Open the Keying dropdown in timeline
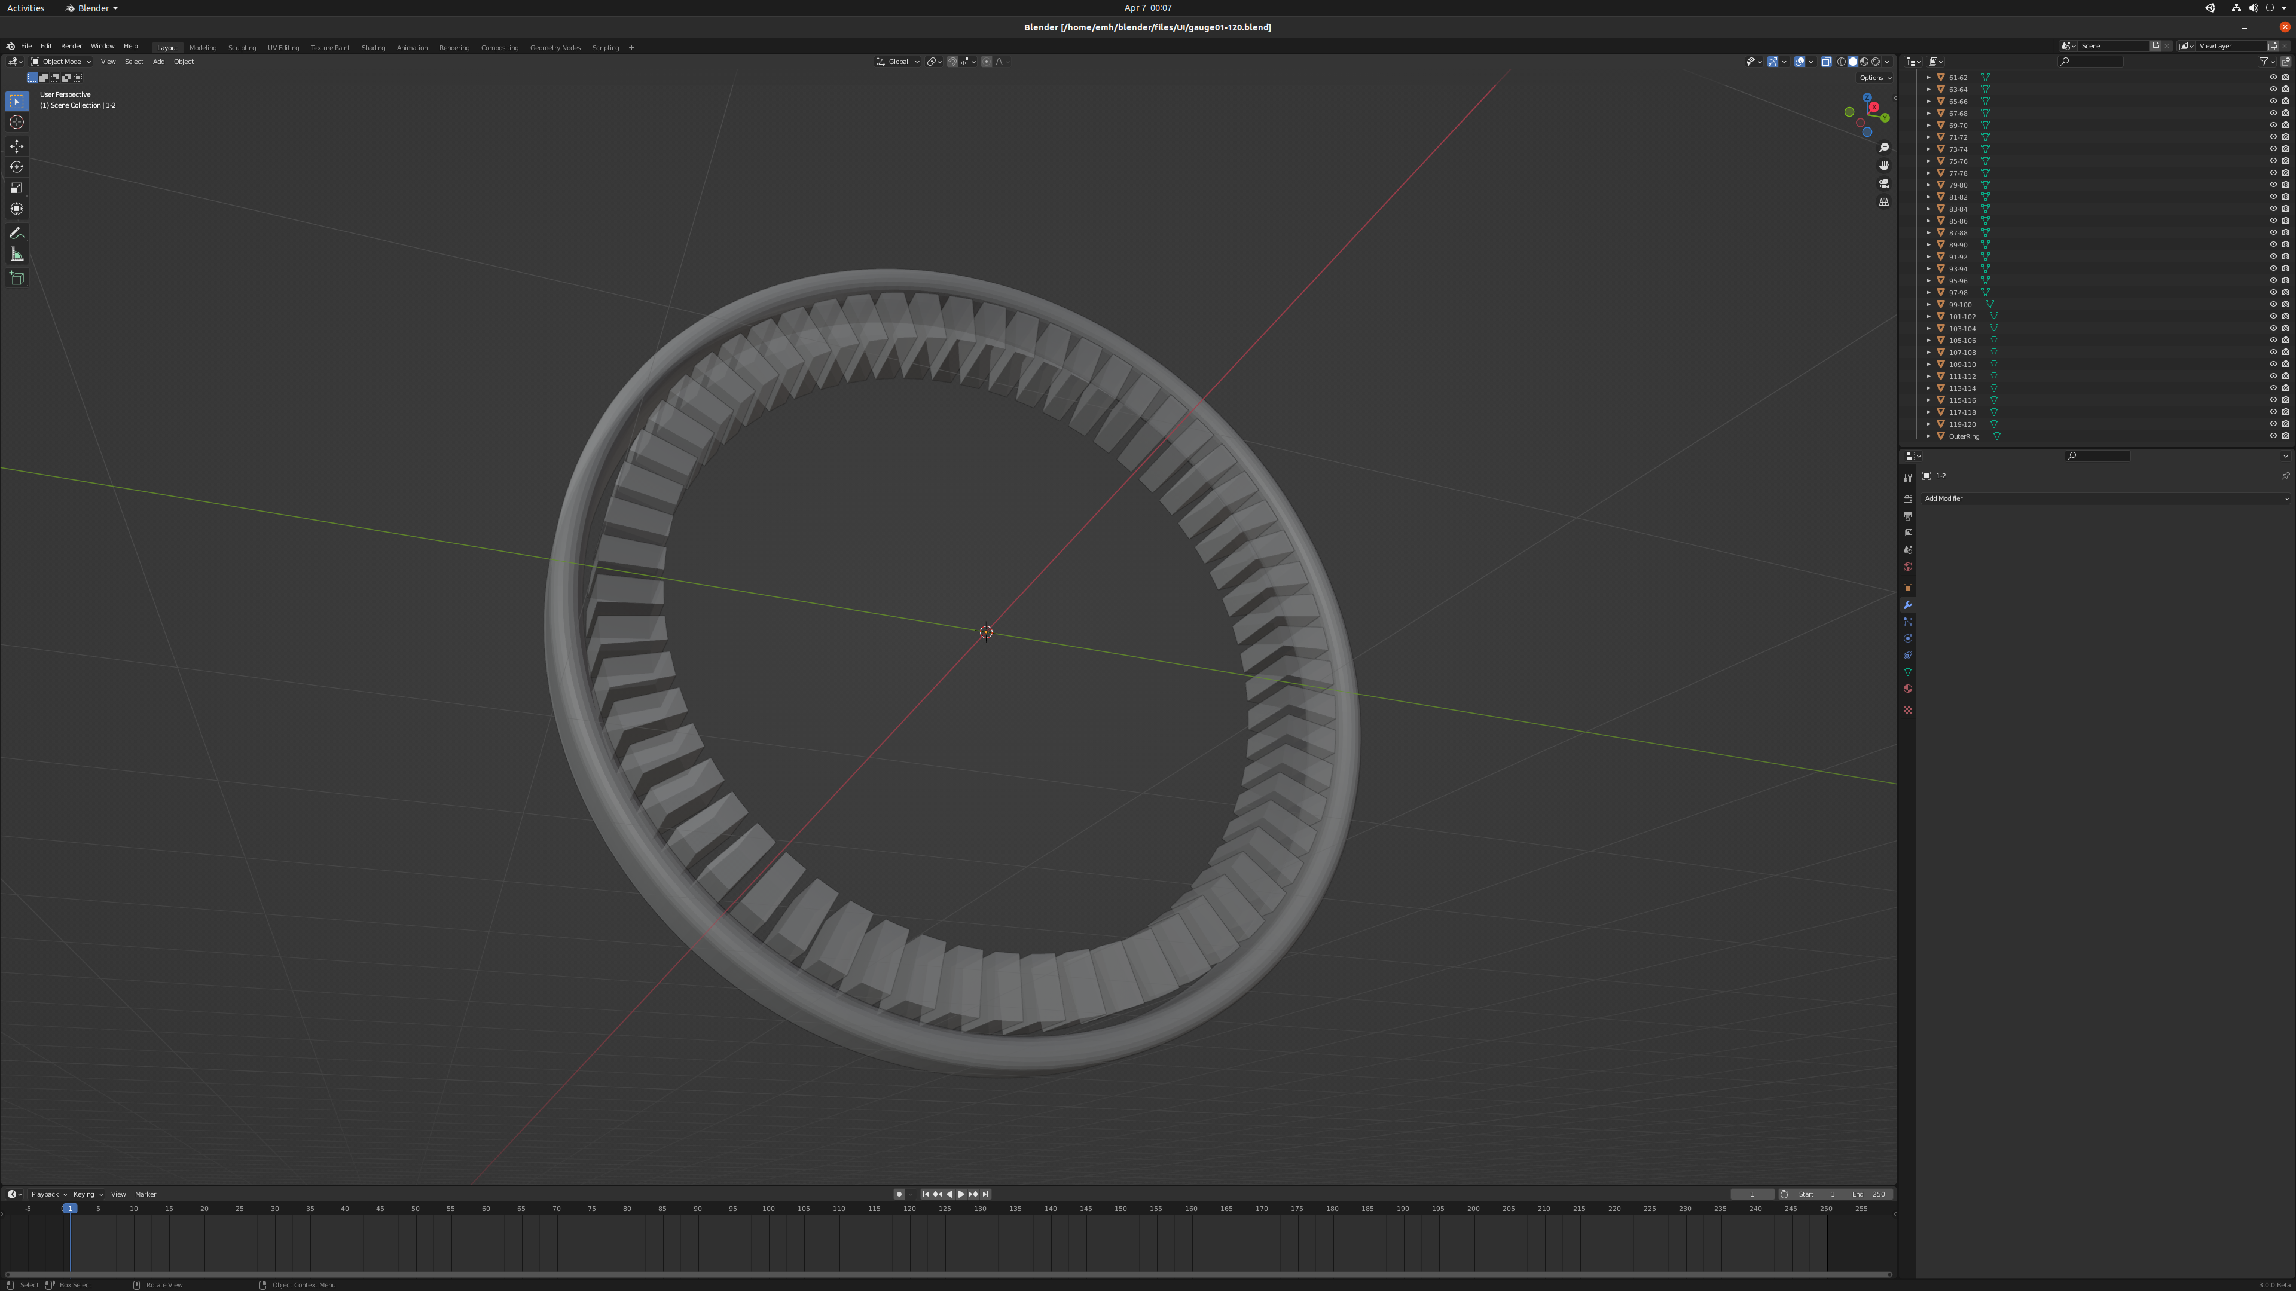 pyautogui.click(x=88, y=1195)
